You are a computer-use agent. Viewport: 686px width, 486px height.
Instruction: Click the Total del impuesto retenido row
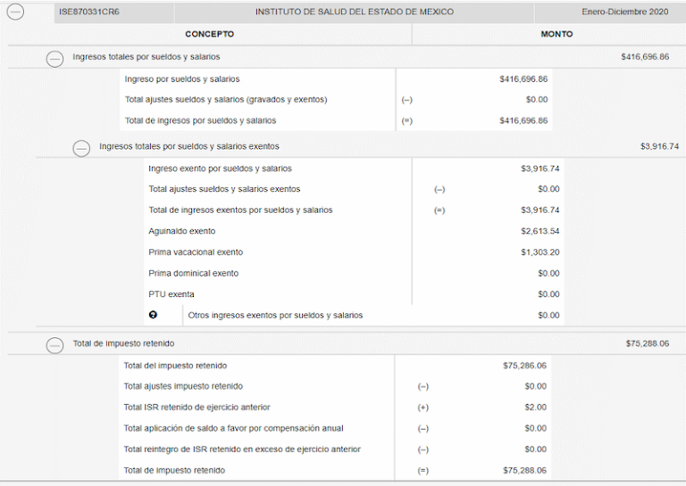pos(335,366)
